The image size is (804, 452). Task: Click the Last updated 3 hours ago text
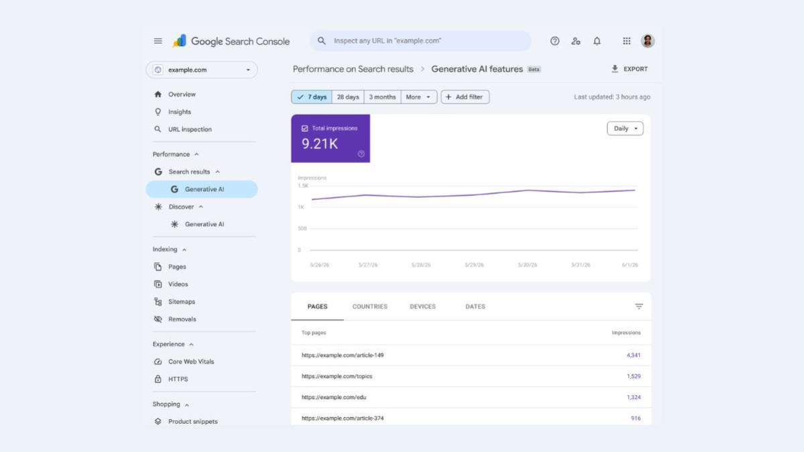(612, 97)
